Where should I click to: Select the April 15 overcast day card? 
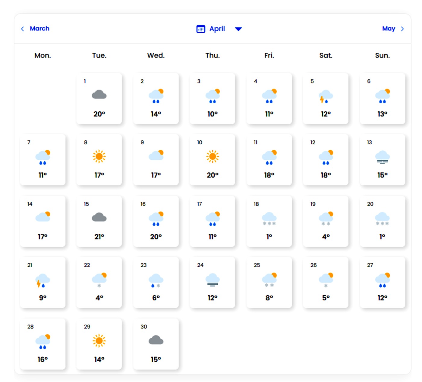[x=99, y=221]
